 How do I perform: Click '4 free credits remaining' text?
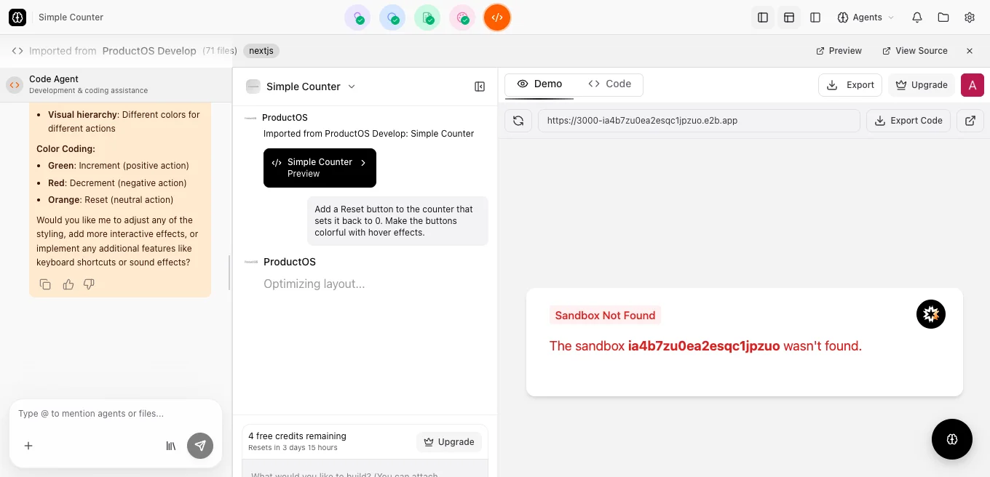pyautogui.click(x=297, y=436)
